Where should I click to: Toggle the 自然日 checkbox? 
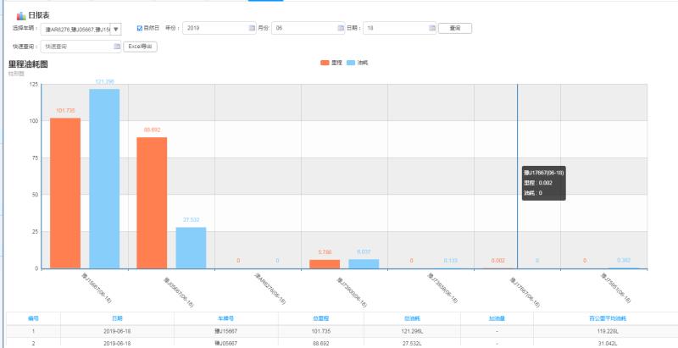(140, 29)
